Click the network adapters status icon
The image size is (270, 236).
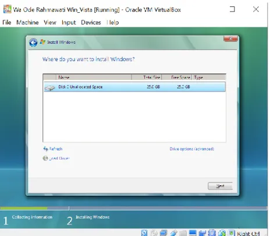pyautogui.click(x=164, y=233)
